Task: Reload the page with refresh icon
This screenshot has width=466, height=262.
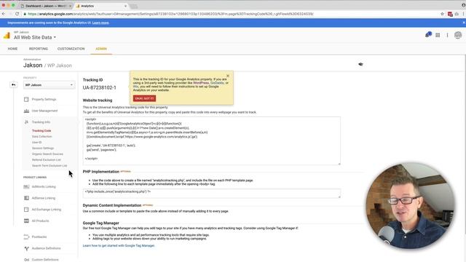Action: pyautogui.click(x=17, y=14)
